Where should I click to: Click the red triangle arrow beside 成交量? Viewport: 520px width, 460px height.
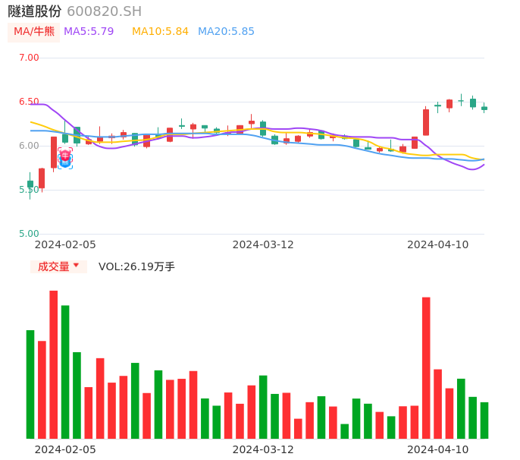tap(77, 266)
